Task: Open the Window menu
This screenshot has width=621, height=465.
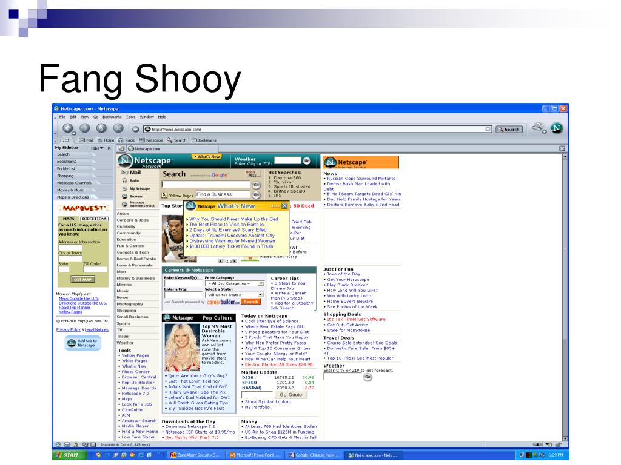Action: tap(147, 117)
